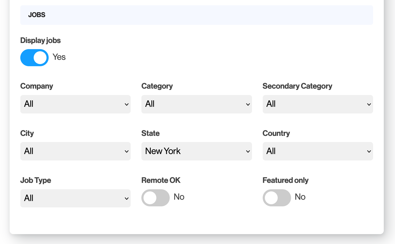Expand the Country dropdown
Image resolution: width=395 pixels, height=244 pixels.
pos(317,151)
